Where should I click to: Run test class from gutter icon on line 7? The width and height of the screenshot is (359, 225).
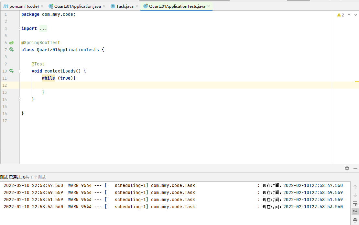click(x=11, y=50)
